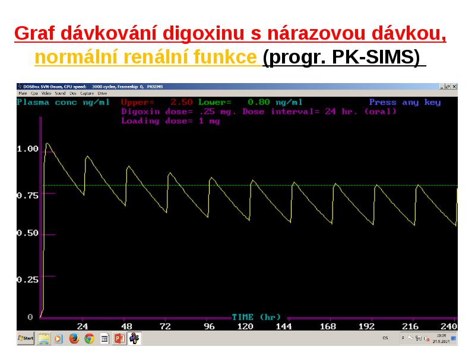Click the 192 hour x-axis label
The image size is (475, 356).
click(x=366, y=327)
